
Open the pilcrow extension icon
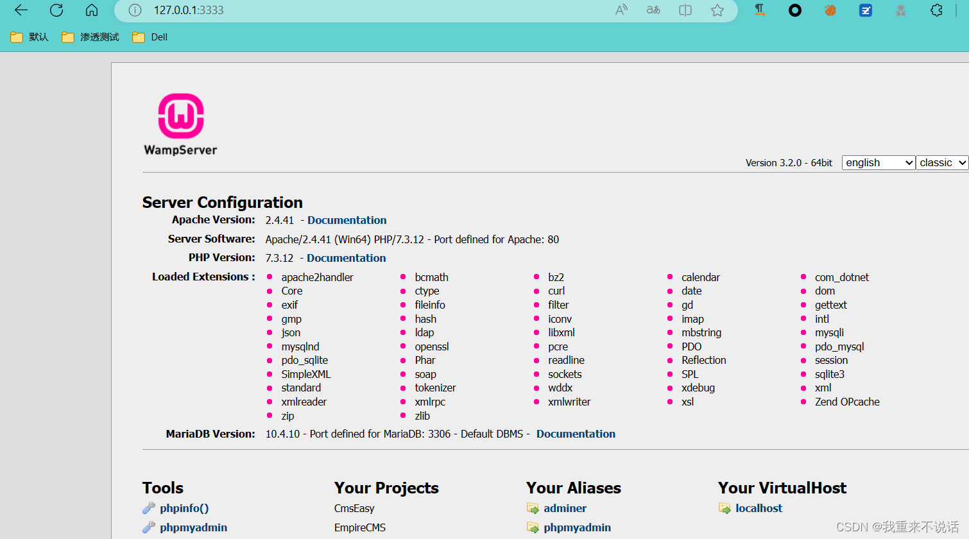tap(760, 10)
